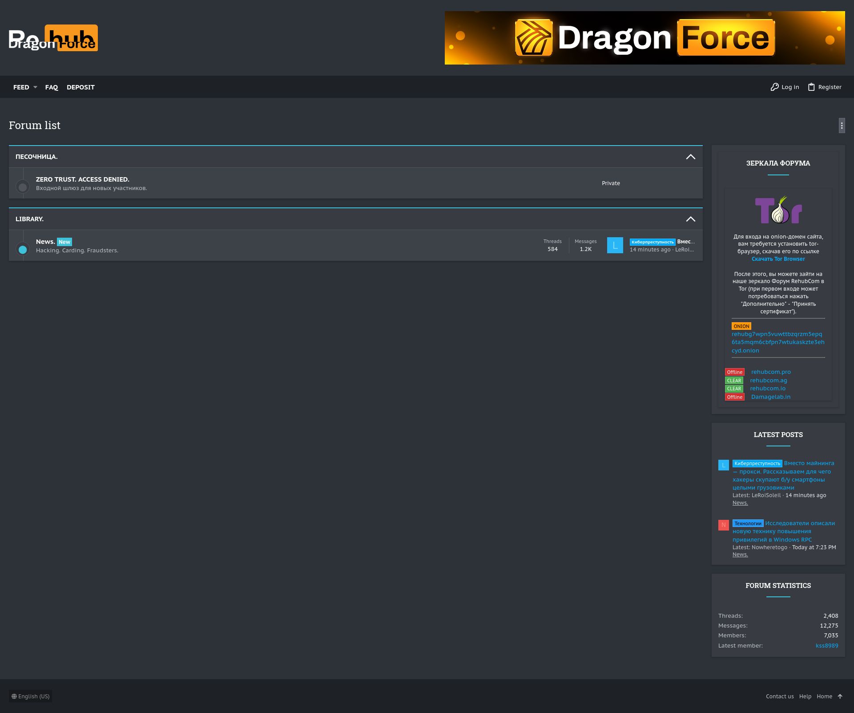Screen dimensions: 854x713
Task: Click the FORUM STATISTICS heading
Action: pos(778,586)
